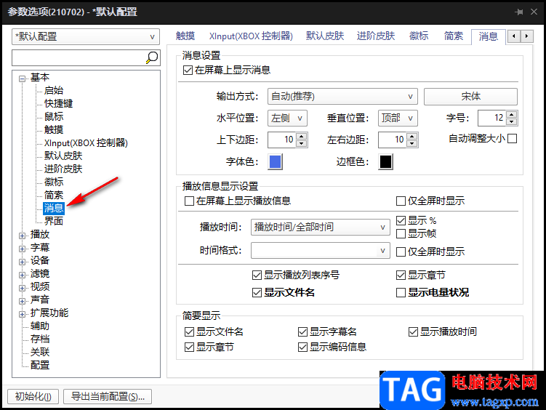The image size is (546, 410).
Task: Toggle 显示章节 checkbox in 简要显示 group
Action: click(x=189, y=347)
